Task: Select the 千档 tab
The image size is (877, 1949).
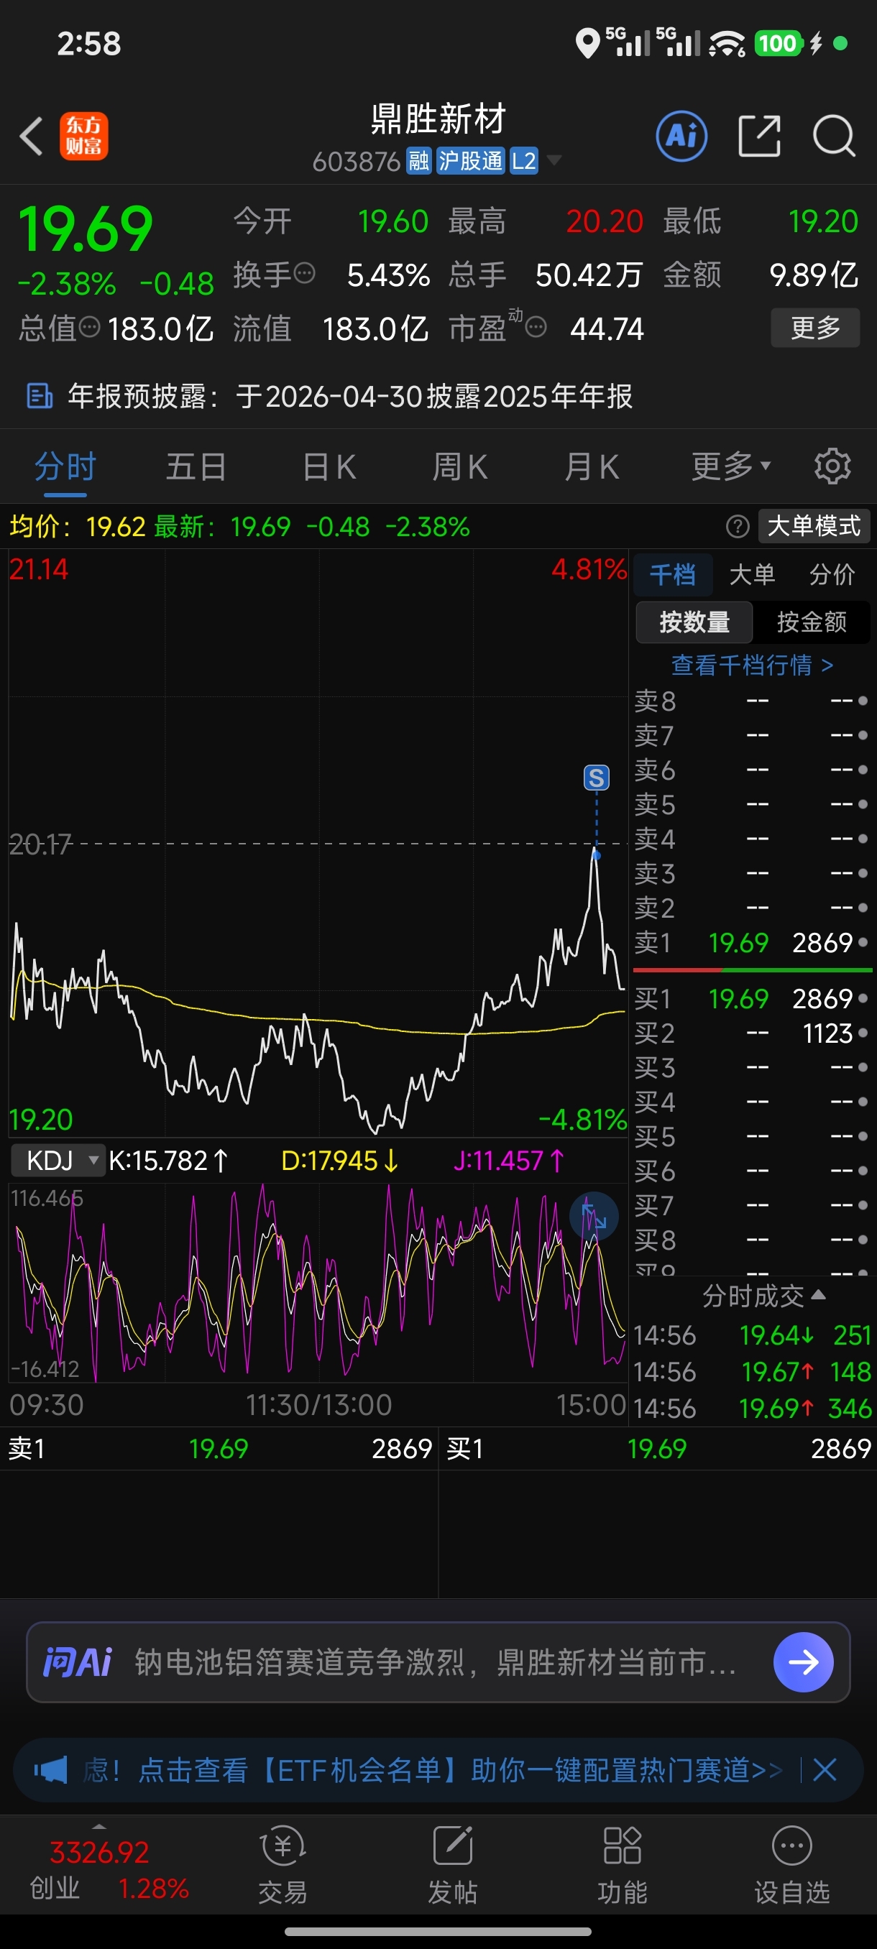Action: pos(673,574)
